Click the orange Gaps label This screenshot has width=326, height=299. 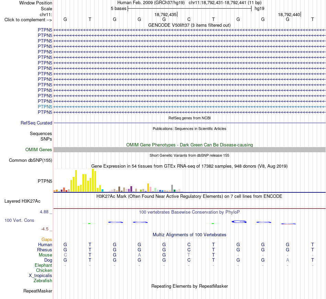pos(47,240)
